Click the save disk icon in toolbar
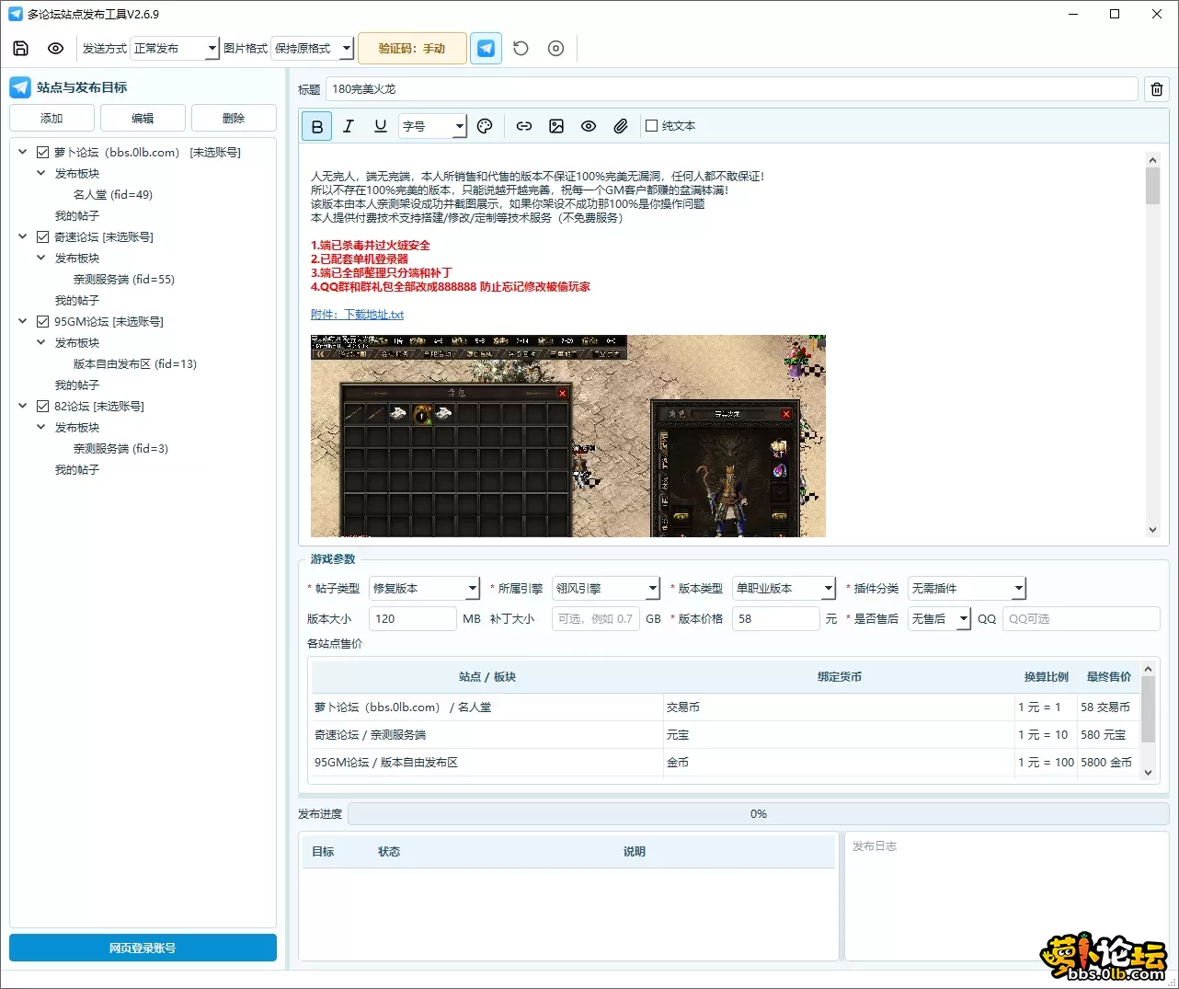The height and width of the screenshot is (989, 1179). [21, 49]
